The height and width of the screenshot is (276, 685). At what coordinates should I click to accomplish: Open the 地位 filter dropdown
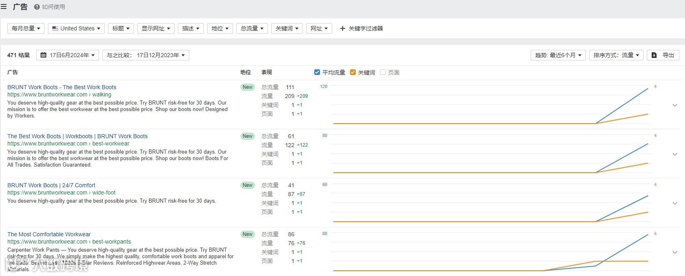[220, 28]
